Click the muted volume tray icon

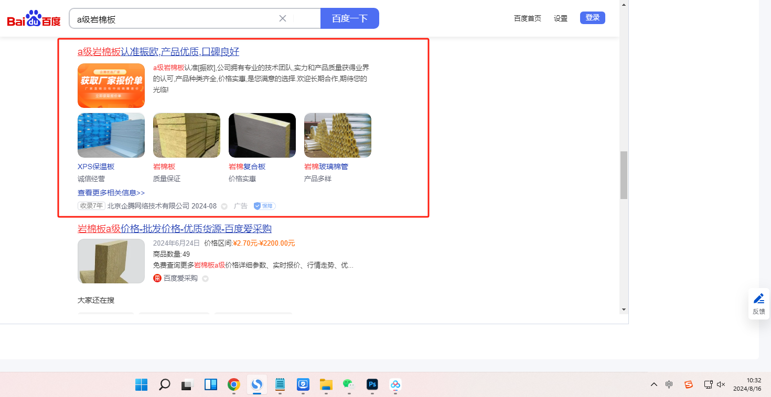click(x=721, y=384)
